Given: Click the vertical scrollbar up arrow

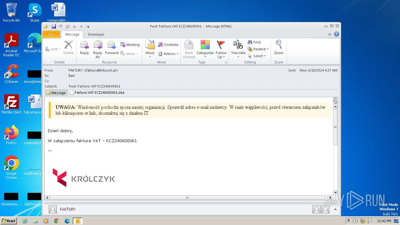Looking at the screenshot, I should [335, 107].
